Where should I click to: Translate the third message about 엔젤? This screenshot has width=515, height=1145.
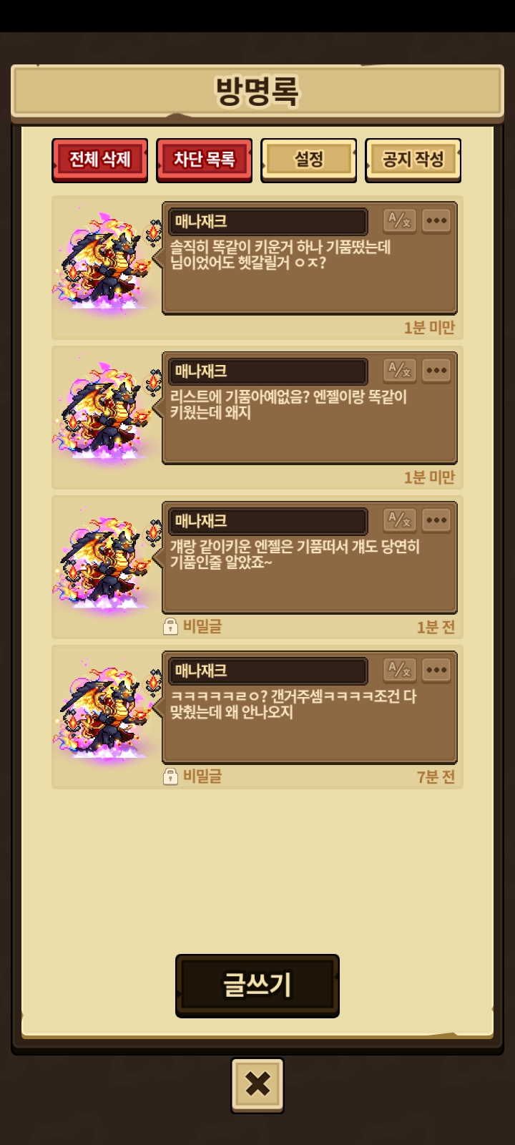tap(399, 520)
